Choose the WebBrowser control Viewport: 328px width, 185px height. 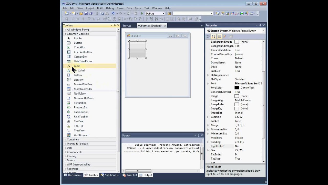coord(90,135)
